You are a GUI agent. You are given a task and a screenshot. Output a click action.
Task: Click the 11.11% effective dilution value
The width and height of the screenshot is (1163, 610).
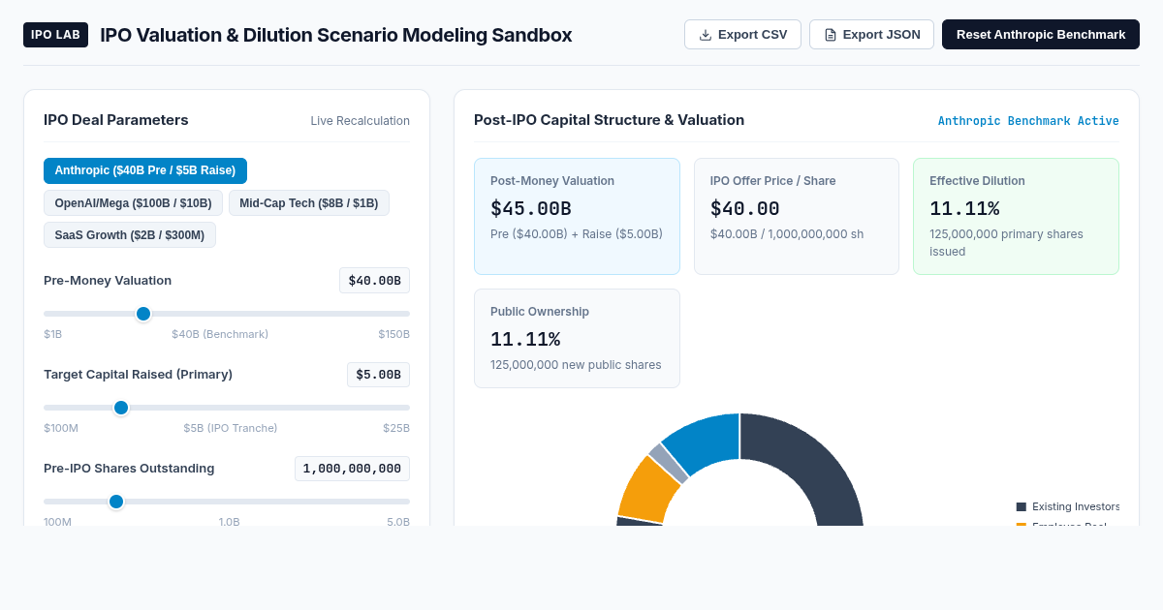pyautogui.click(x=964, y=208)
